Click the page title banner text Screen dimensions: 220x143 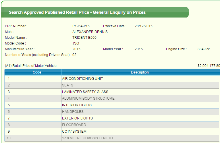click(77, 12)
